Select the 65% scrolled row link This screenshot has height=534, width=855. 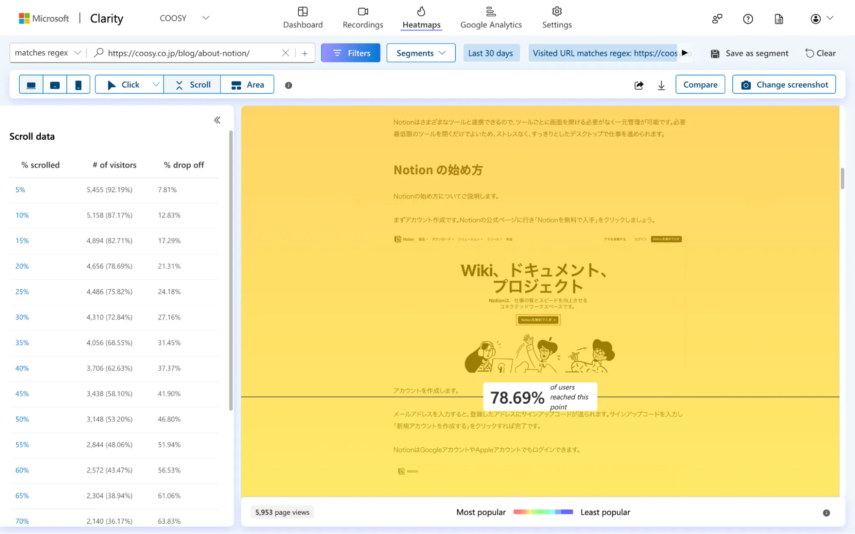point(22,496)
